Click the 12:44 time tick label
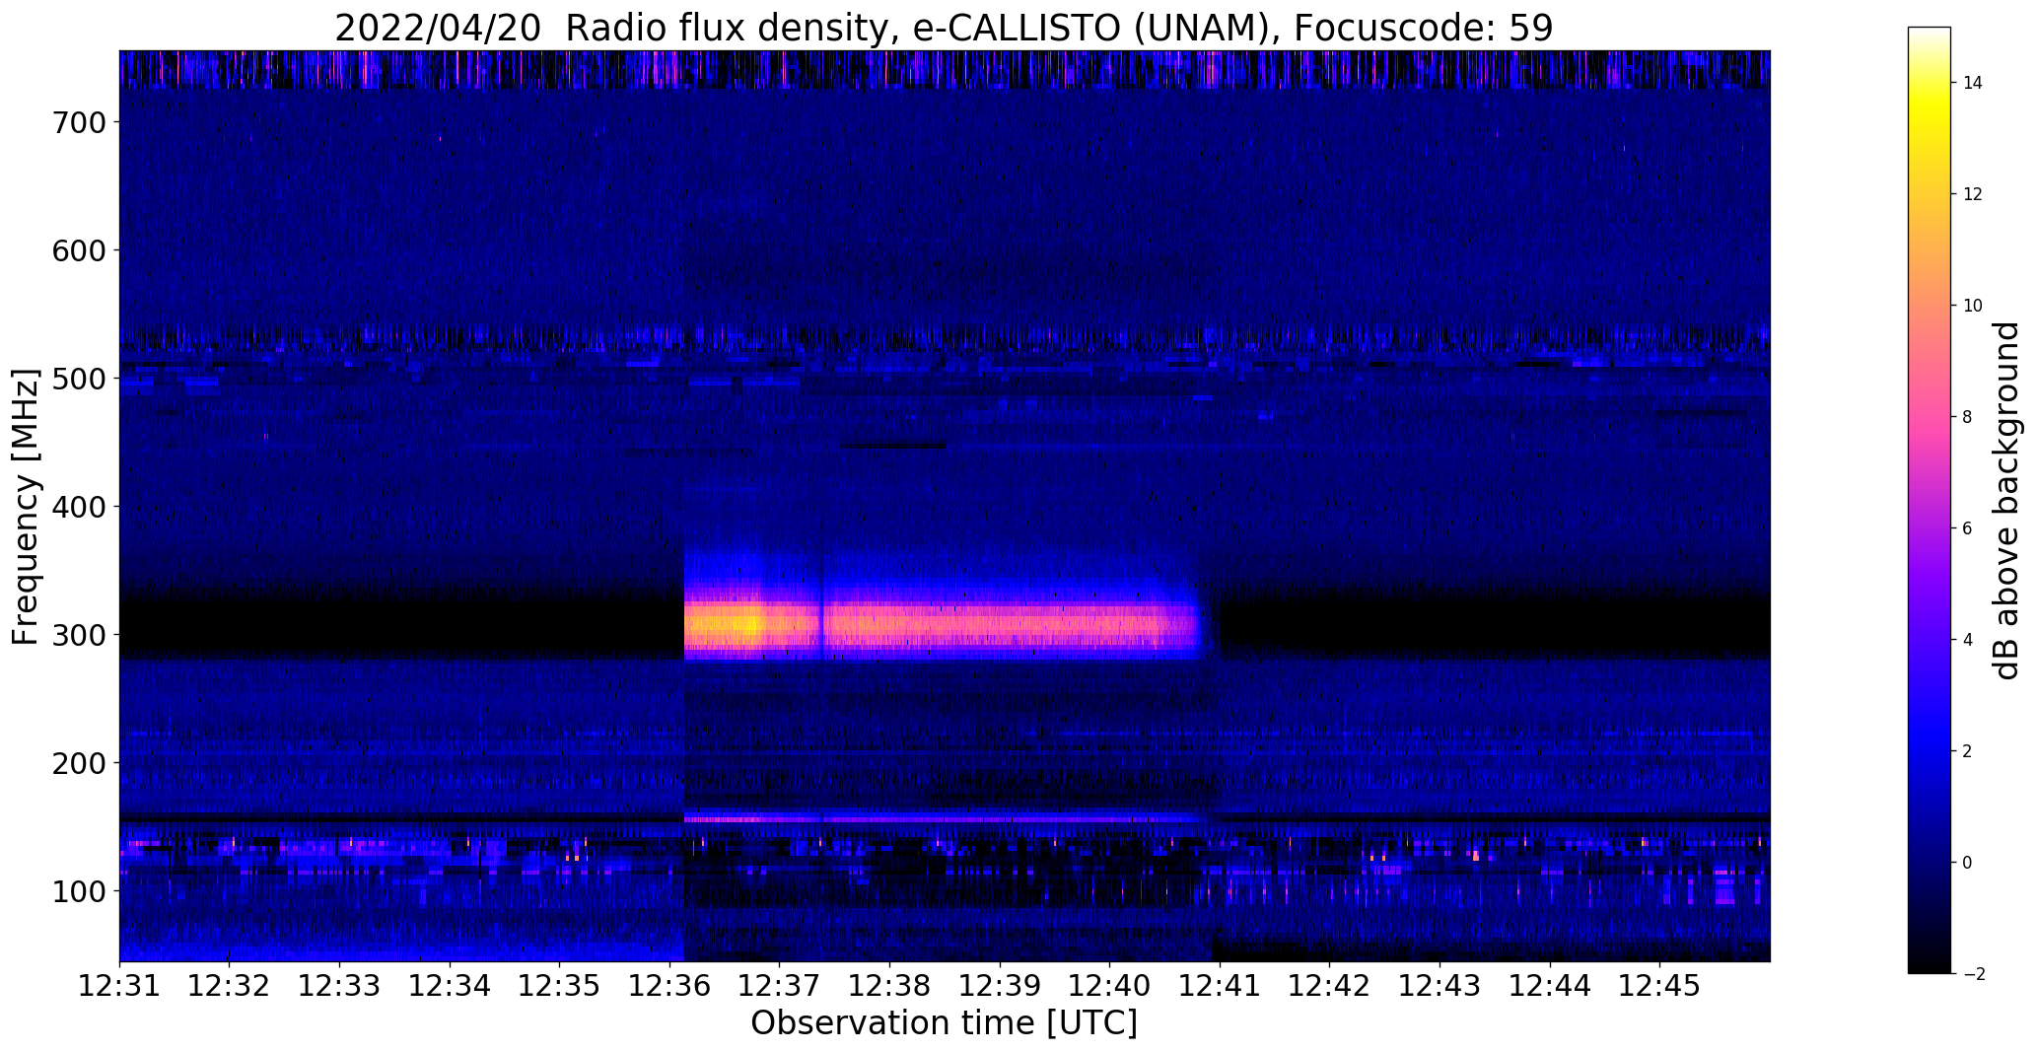This screenshot has width=2037, height=1052. [x=1550, y=986]
